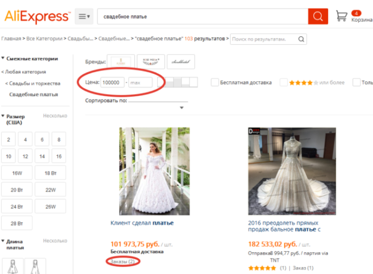The height and width of the screenshot is (274, 373).
Task: Select the first brand logo
Action: point(121,62)
